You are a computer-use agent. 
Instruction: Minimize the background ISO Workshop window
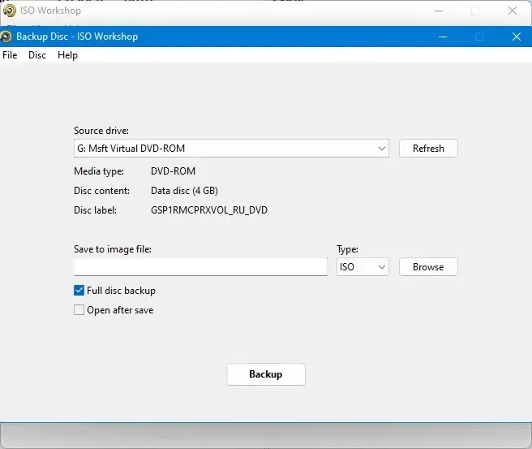coord(439,11)
